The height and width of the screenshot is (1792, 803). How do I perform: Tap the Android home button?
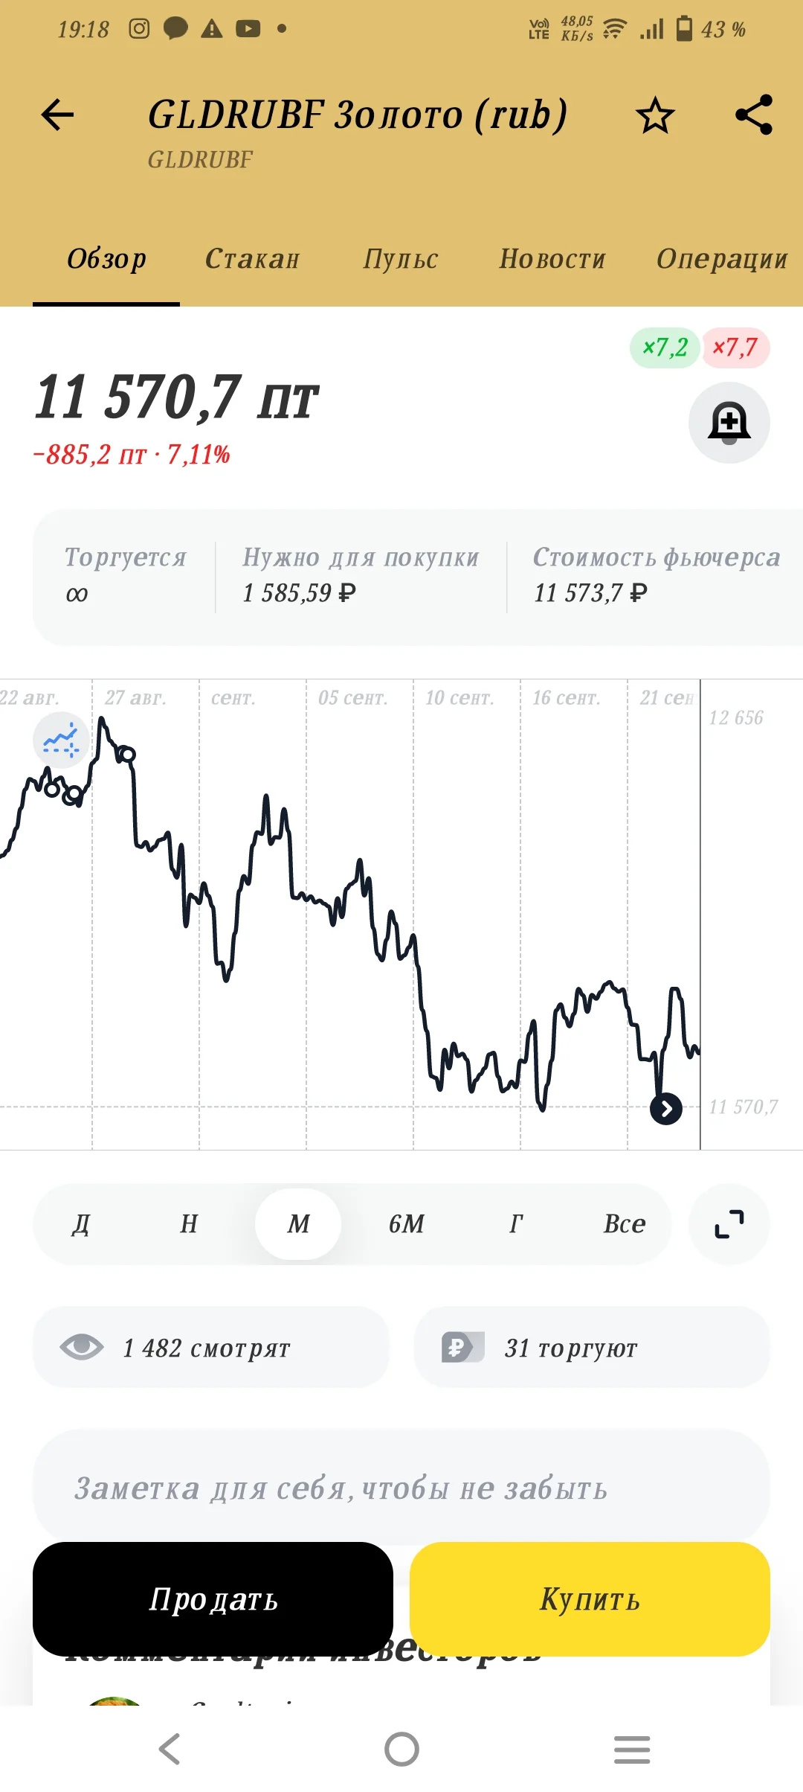(401, 1749)
